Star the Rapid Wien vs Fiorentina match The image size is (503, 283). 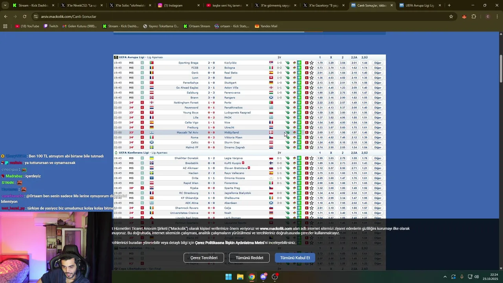tap(312, 183)
